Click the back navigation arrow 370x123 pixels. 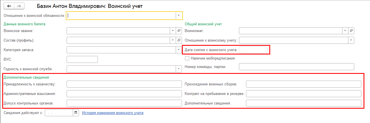pyautogui.click(x=9, y=6)
